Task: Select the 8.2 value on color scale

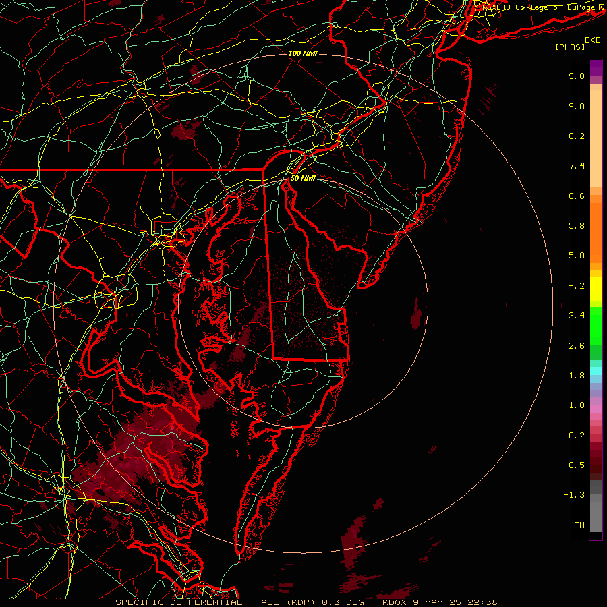Action: tap(577, 136)
